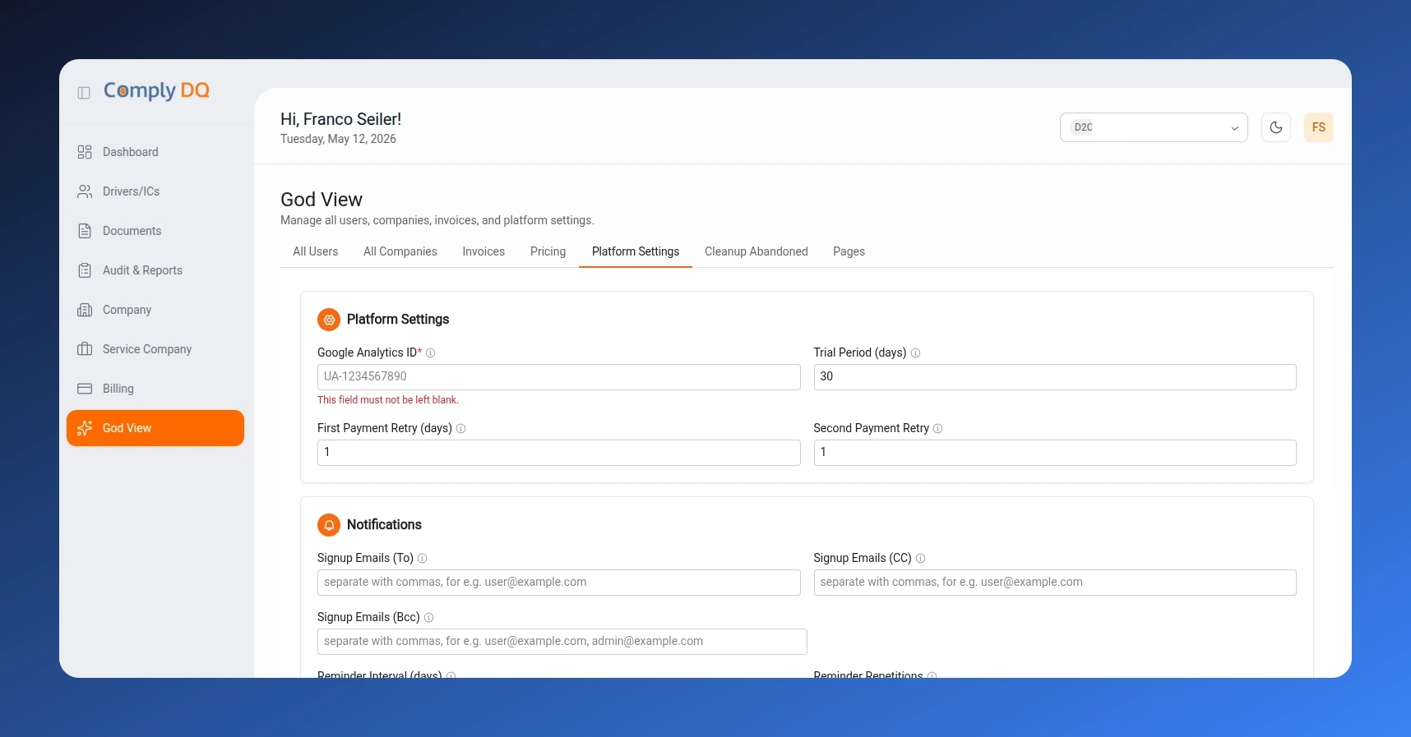Click the Drivers/ICs people icon
The width and height of the screenshot is (1411, 737).
(85, 191)
